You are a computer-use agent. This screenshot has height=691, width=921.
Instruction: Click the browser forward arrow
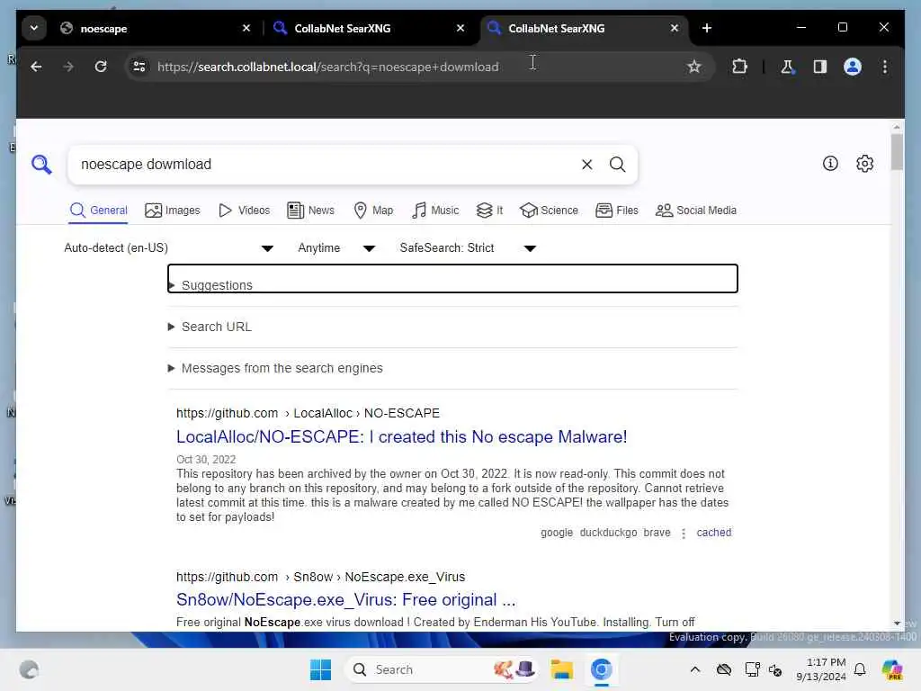tap(68, 67)
